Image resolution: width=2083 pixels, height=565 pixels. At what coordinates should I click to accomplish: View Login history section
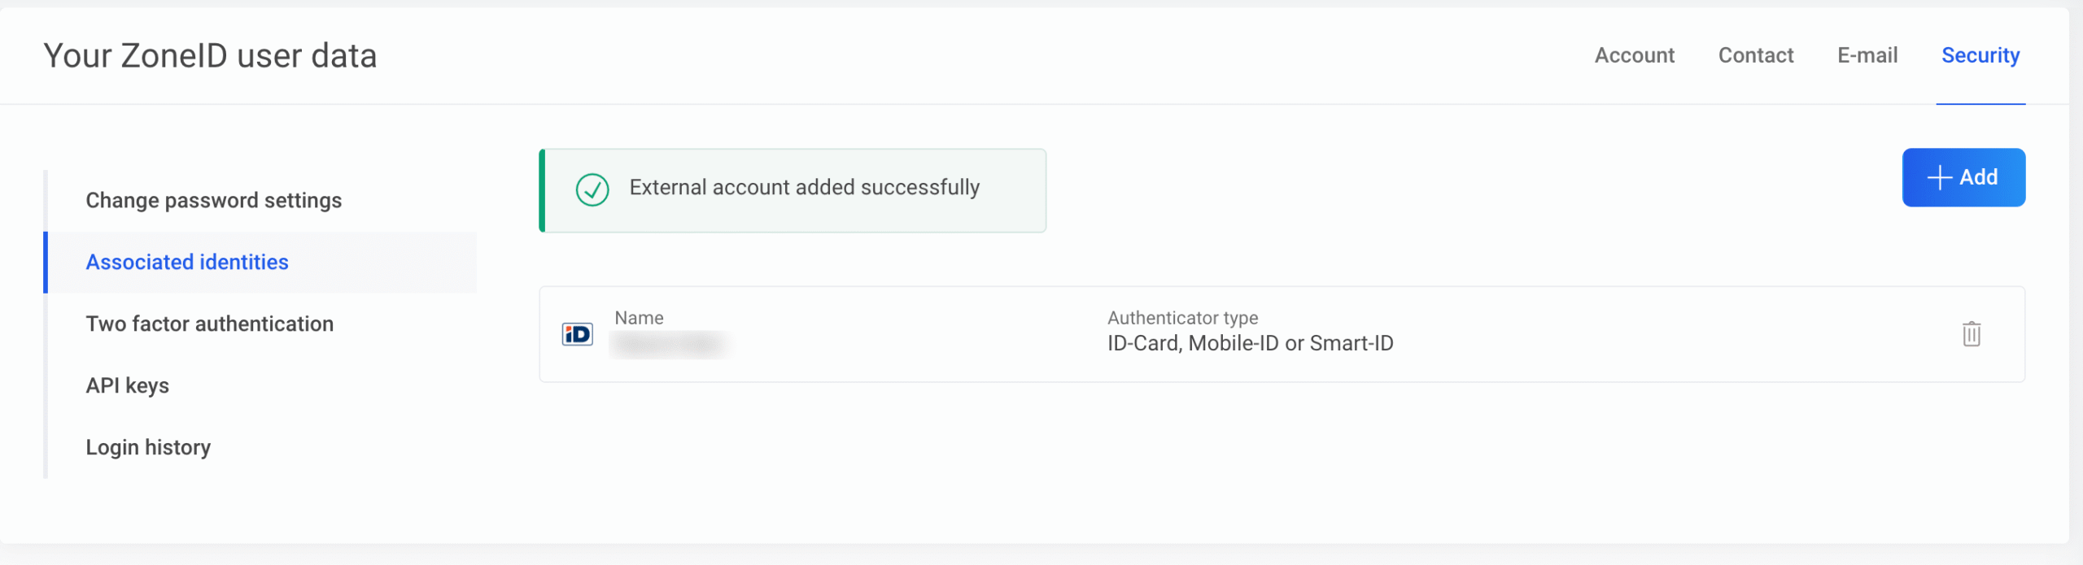coord(148,447)
